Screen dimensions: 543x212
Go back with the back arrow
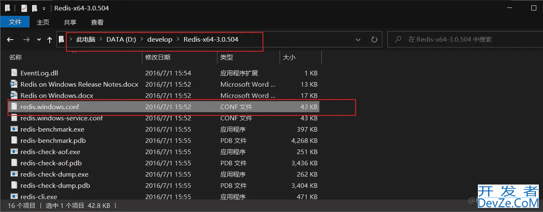(x=10, y=40)
